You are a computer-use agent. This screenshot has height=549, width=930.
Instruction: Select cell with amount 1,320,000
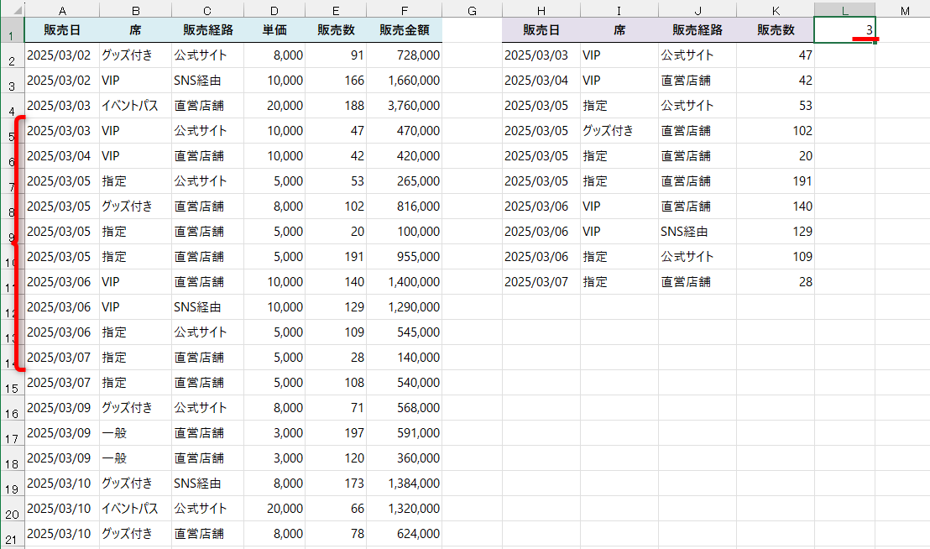[x=405, y=510]
